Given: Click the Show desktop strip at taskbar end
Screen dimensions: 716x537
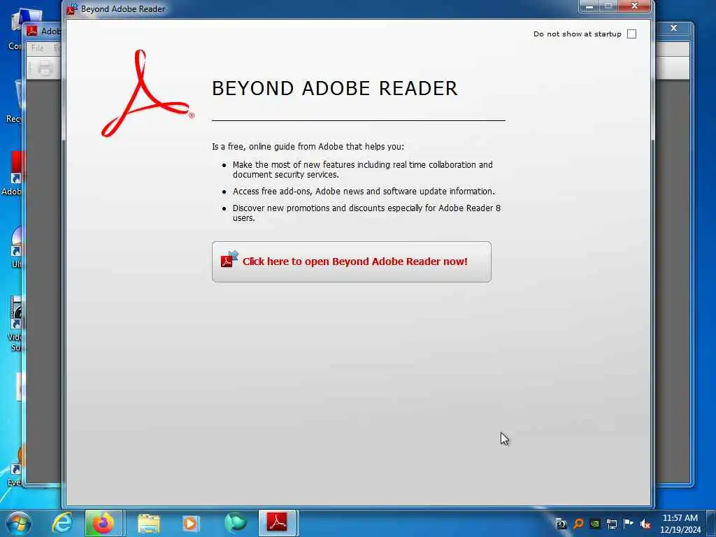Looking at the screenshot, I should [x=711, y=523].
